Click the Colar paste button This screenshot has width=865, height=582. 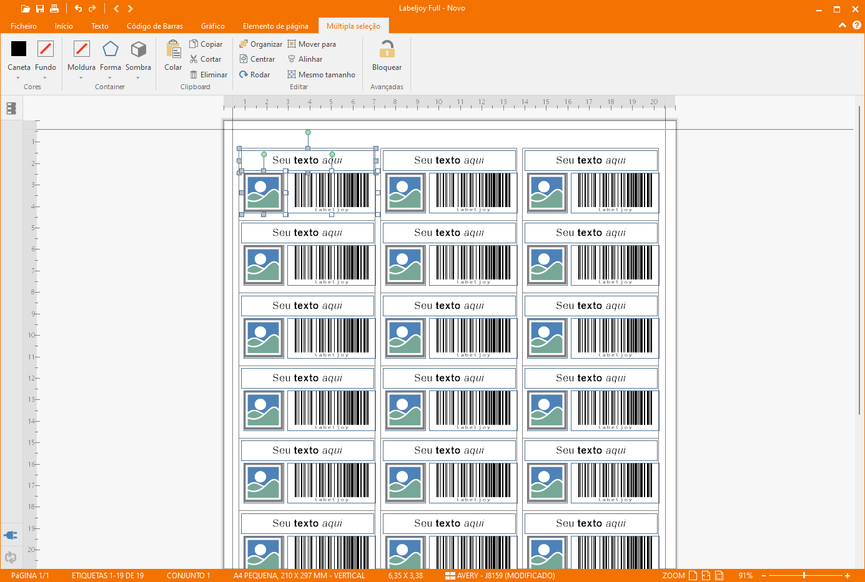pyautogui.click(x=173, y=56)
